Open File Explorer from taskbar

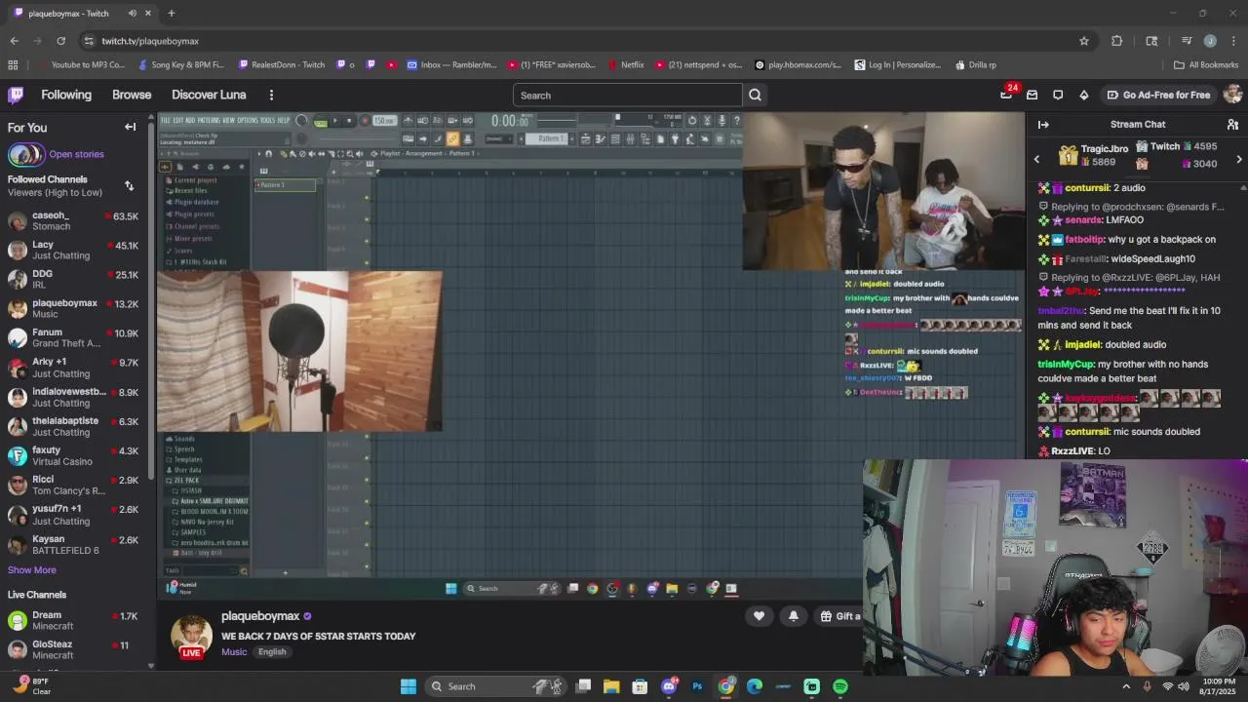point(611,686)
